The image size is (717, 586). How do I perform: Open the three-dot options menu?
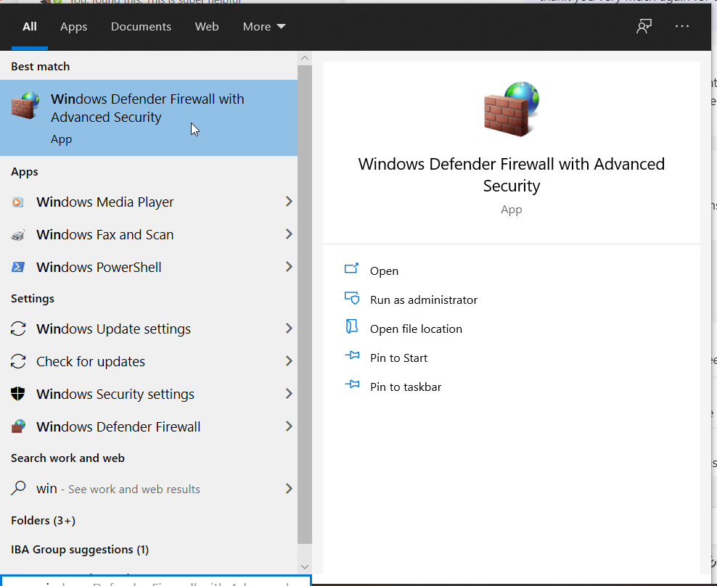pos(681,27)
